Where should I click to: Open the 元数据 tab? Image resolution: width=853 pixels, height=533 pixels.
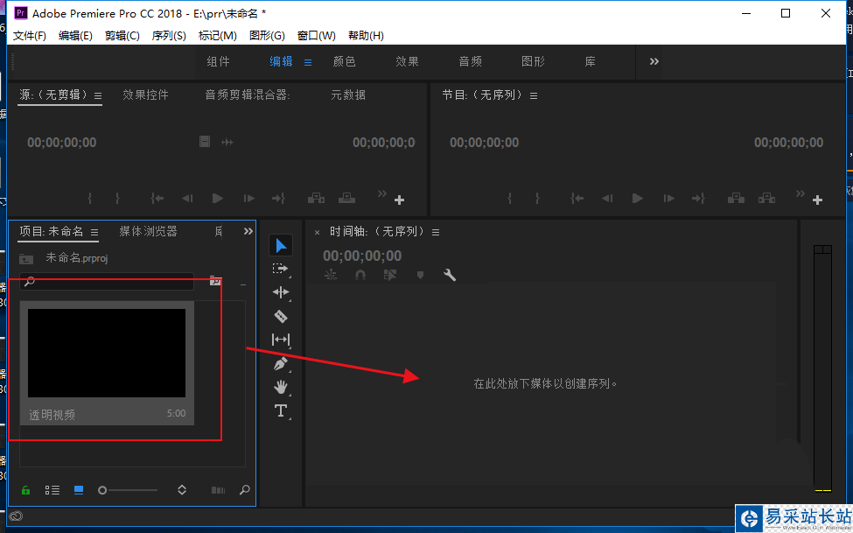[x=348, y=95]
